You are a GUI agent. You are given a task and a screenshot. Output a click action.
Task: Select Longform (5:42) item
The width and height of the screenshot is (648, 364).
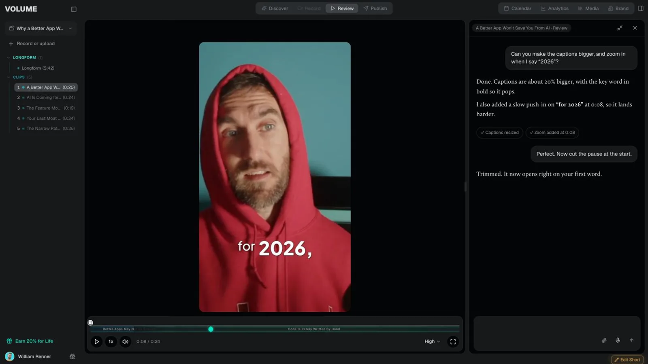[38, 68]
